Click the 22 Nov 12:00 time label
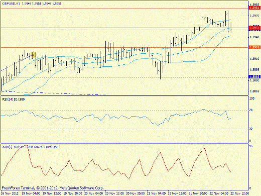The image size is (261, 196). (x=240, y=193)
